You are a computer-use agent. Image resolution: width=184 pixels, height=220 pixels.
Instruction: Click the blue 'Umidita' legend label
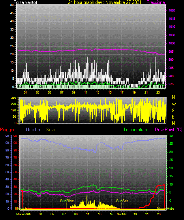[x=33, y=130]
